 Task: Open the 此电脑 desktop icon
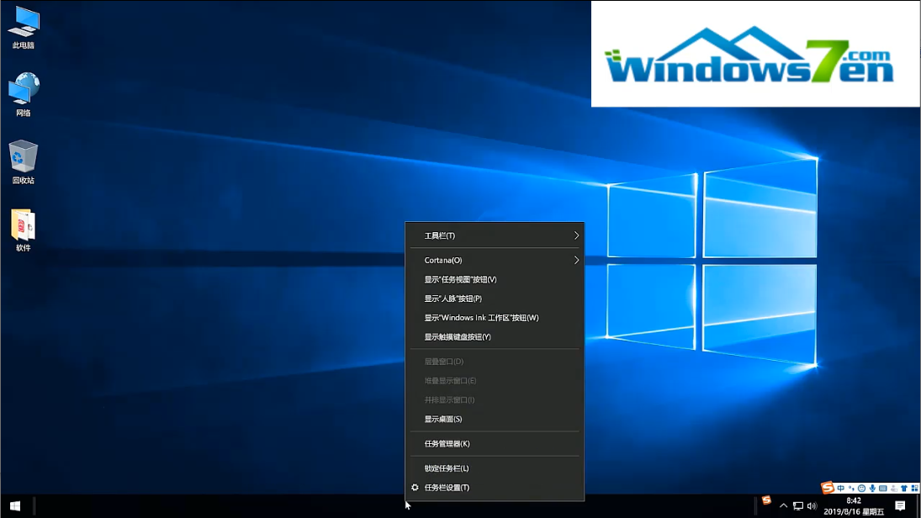pyautogui.click(x=24, y=27)
